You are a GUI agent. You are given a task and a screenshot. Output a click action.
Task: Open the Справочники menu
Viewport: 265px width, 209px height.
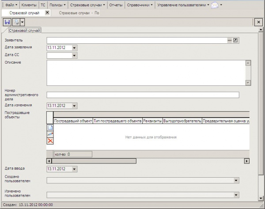point(139,5)
